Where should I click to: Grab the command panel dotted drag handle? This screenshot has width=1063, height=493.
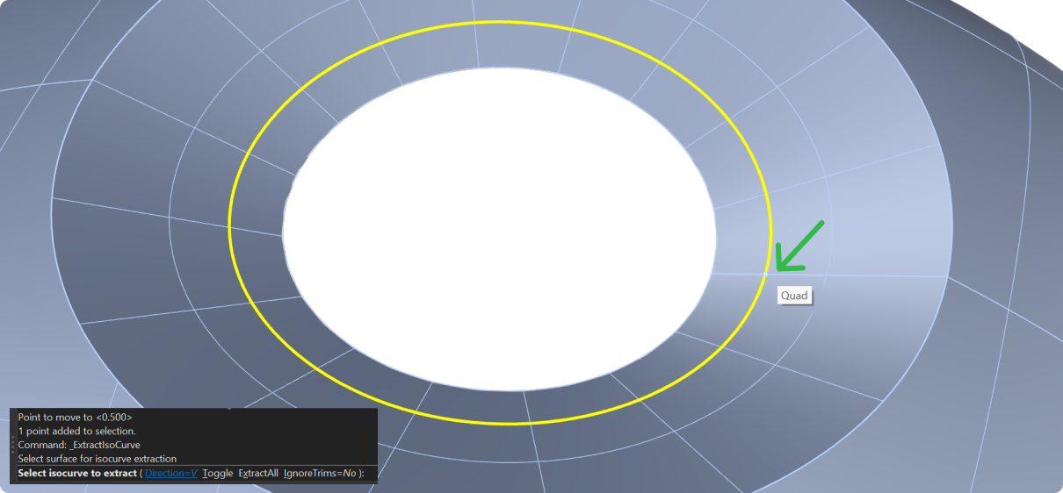(12, 443)
